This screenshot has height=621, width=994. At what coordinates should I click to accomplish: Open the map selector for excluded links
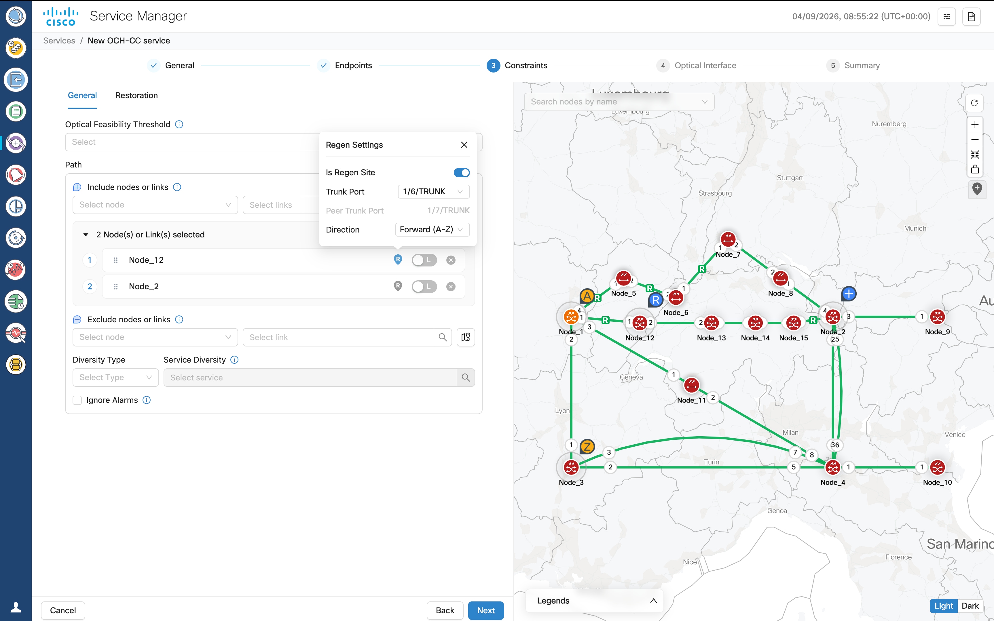tap(466, 337)
